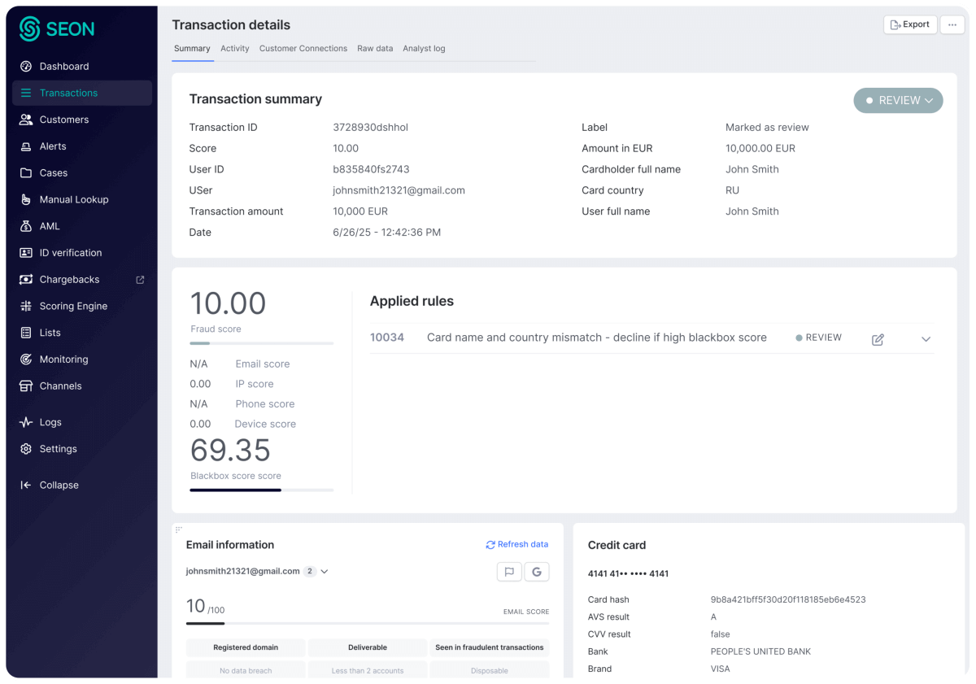Open the REVIEW status dropdown
This screenshot has width=976, height=684.
point(898,101)
